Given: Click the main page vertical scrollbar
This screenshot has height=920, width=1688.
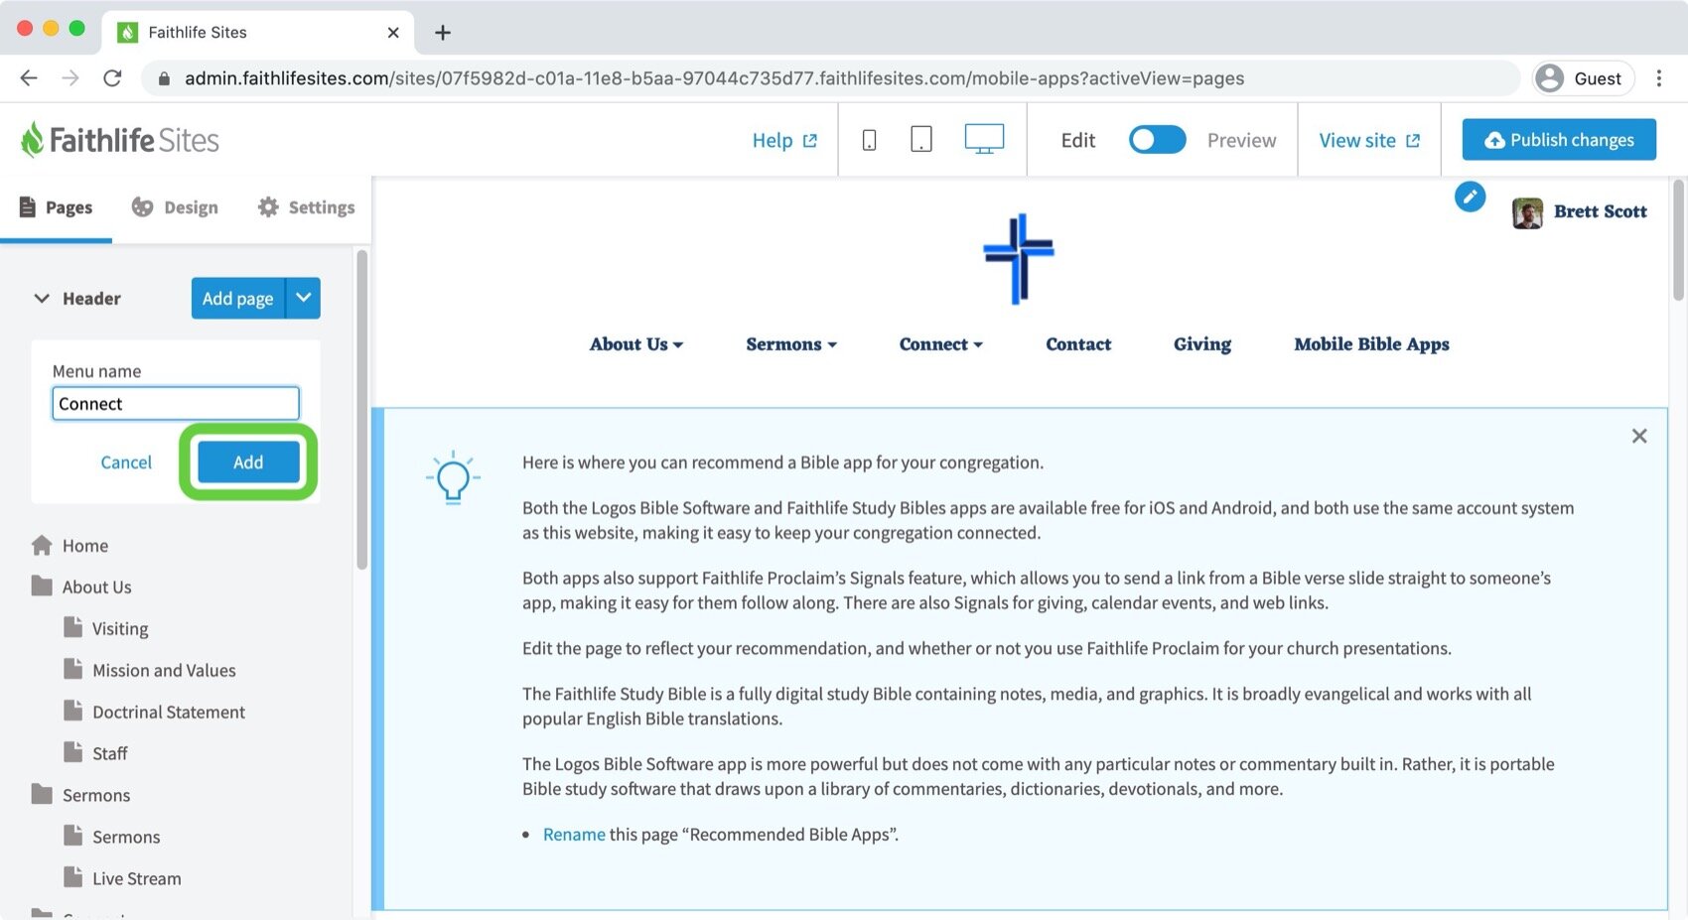Looking at the screenshot, I should point(1679,239).
